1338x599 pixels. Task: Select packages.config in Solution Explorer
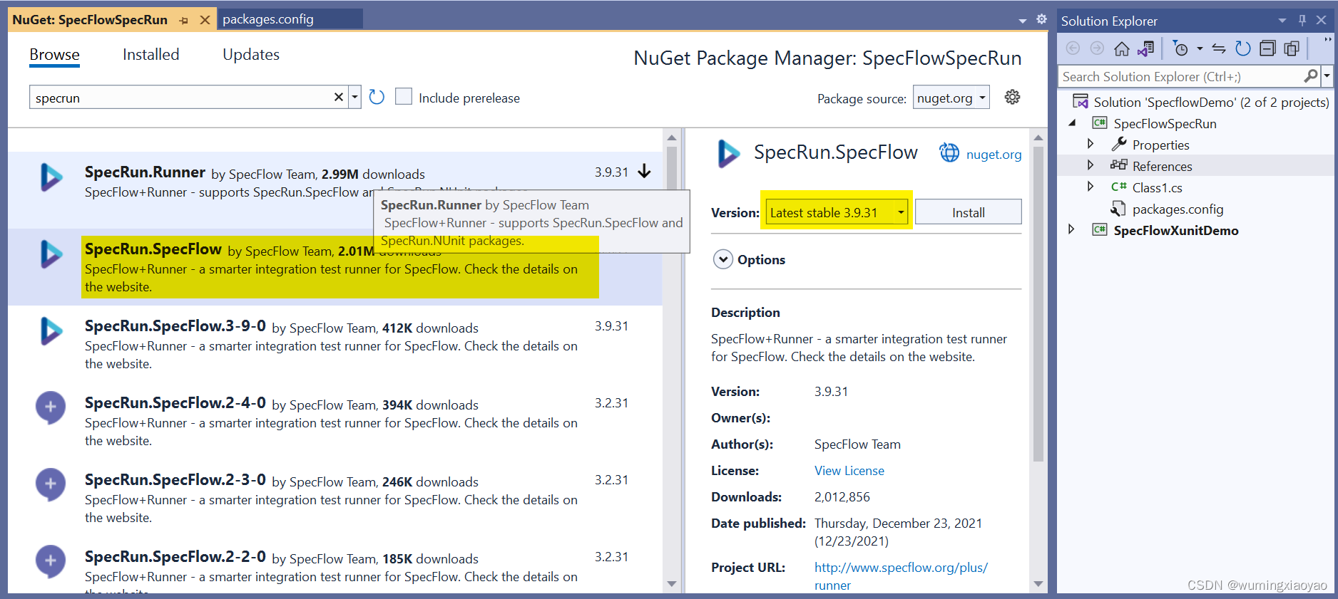1178,209
